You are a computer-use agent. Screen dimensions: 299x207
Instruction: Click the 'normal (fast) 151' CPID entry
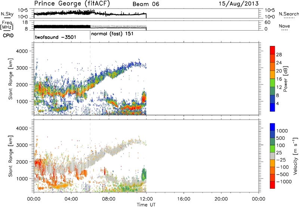(112, 34)
